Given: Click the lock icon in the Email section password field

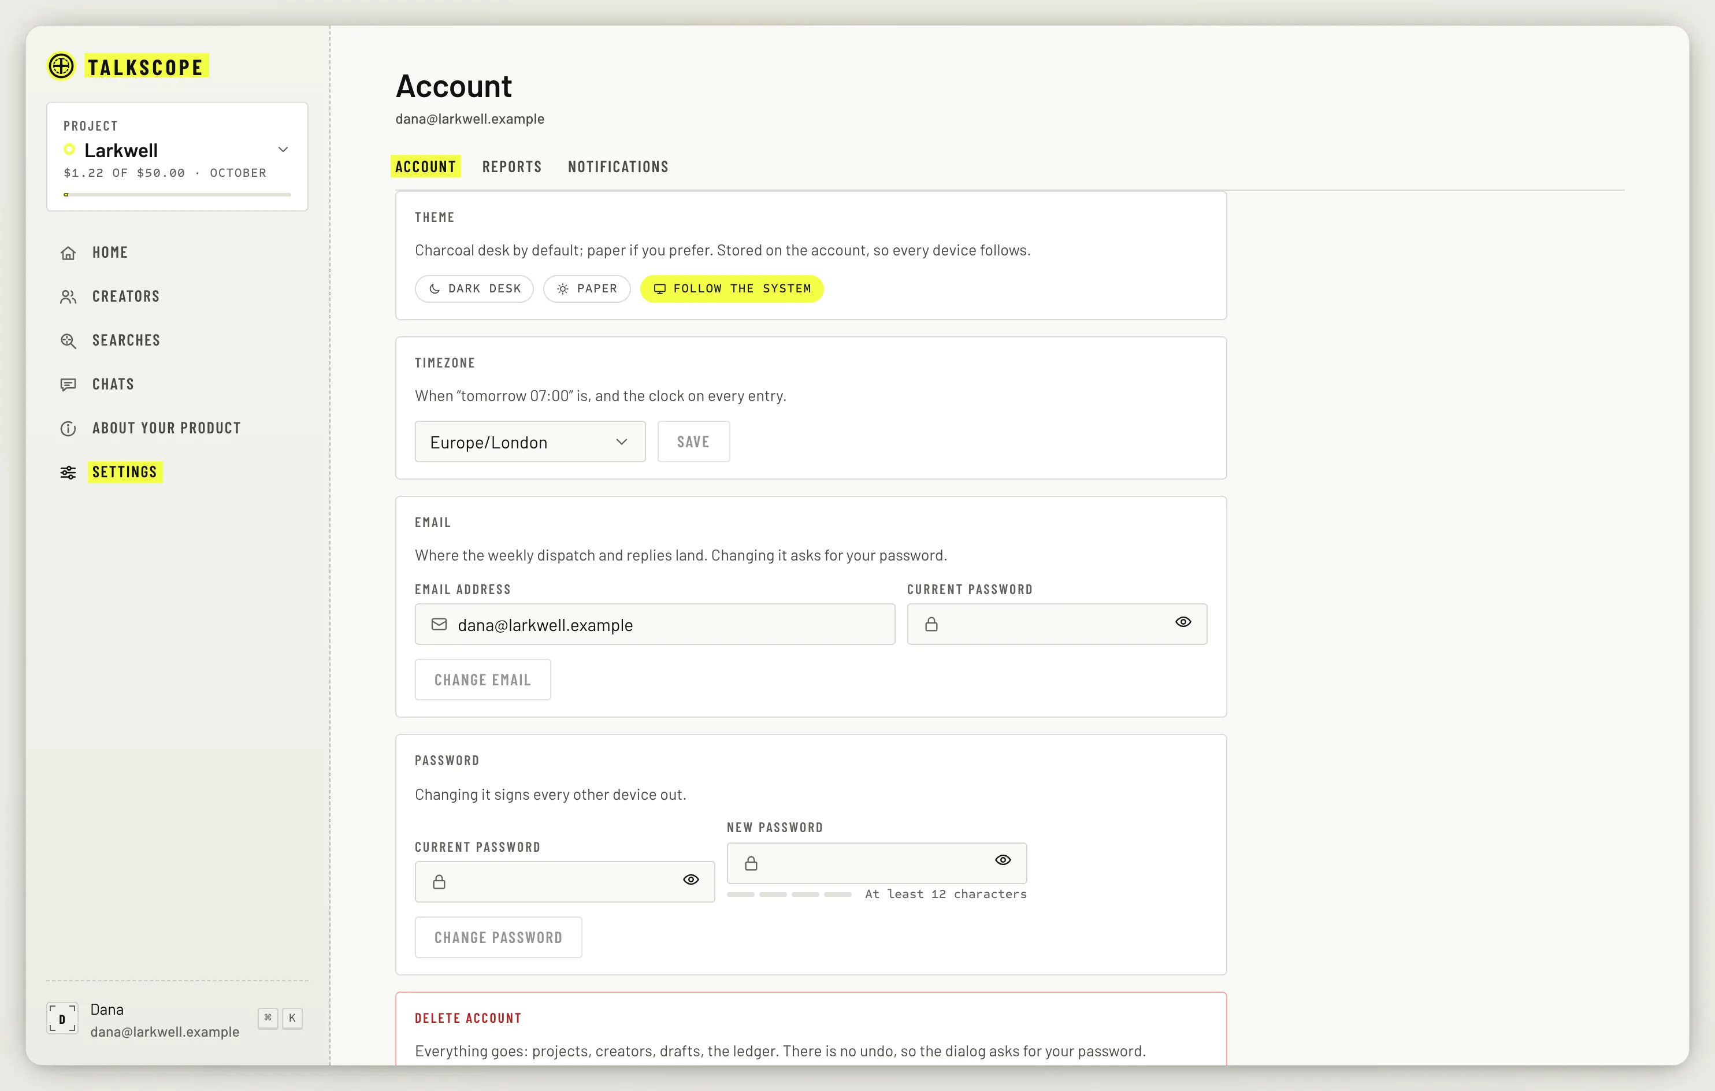Looking at the screenshot, I should tap(931, 624).
